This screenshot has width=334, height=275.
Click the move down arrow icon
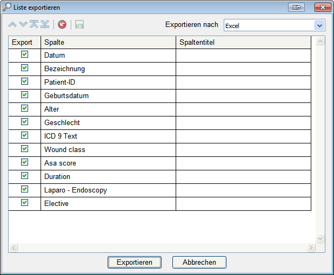point(23,25)
